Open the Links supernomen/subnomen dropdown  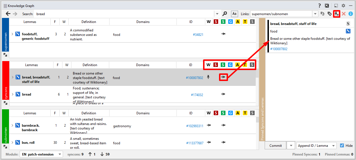(x=315, y=14)
